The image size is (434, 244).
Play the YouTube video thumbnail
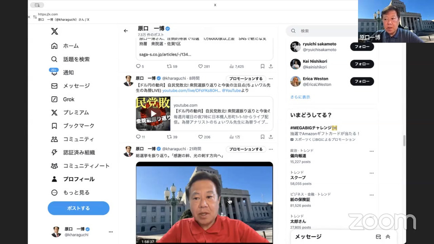tap(153, 113)
